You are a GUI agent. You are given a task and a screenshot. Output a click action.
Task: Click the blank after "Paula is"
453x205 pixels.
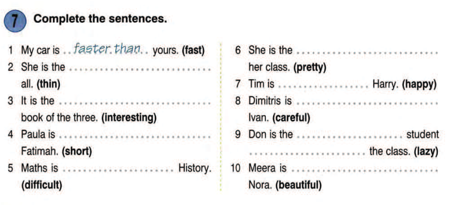pyautogui.click(x=135, y=136)
